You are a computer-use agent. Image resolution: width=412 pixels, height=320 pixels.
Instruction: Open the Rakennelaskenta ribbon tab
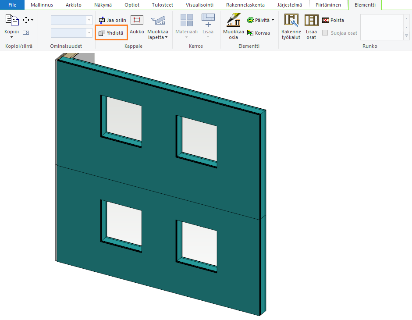(x=245, y=5)
